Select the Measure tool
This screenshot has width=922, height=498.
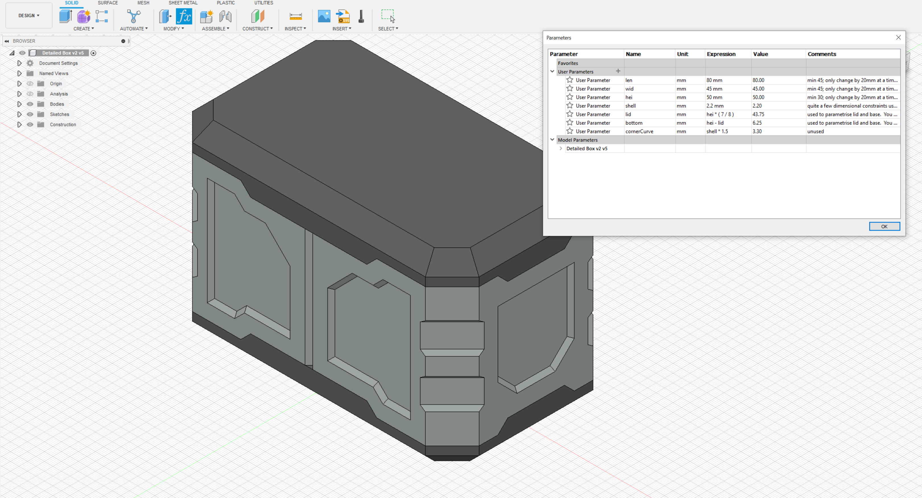pos(295,16)
